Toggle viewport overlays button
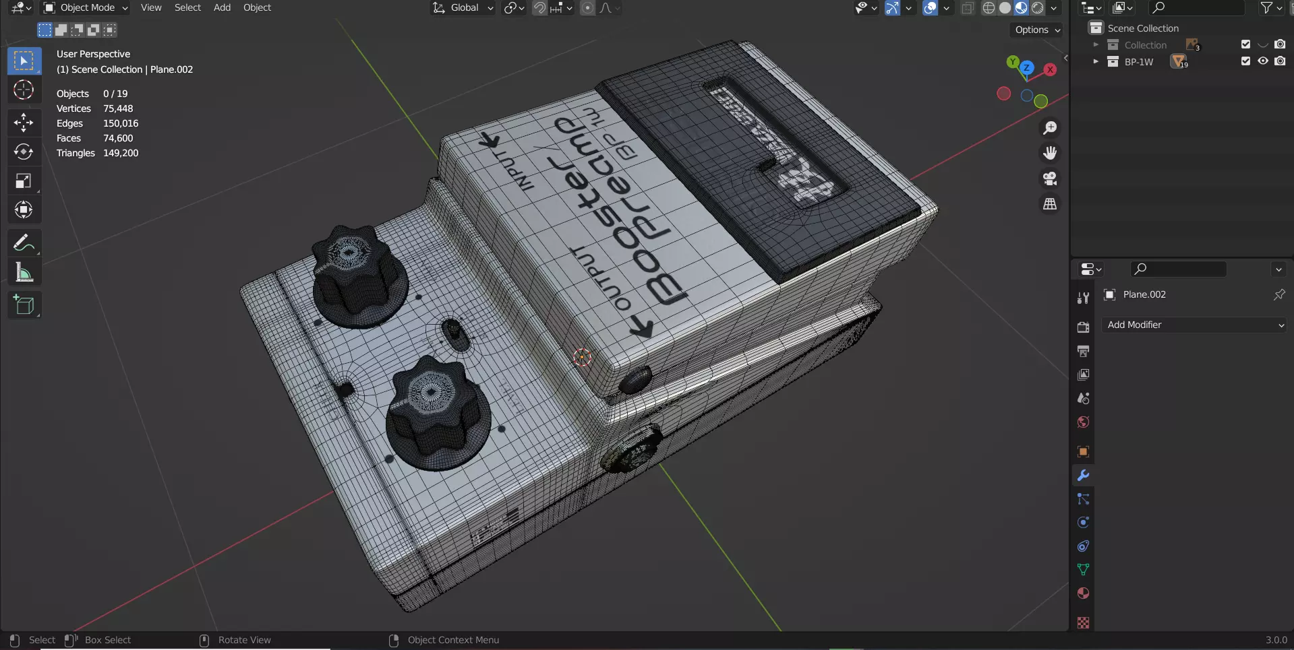 (930, 8)
